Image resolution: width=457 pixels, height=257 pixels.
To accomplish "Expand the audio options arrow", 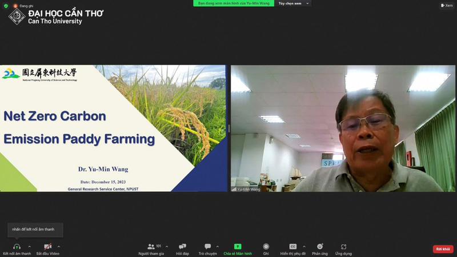I will point(29,247).
